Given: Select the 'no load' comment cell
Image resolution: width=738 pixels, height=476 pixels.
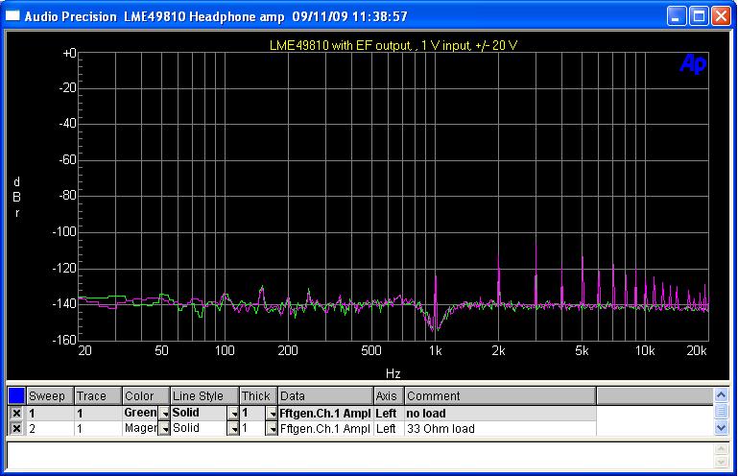Looking at the screenshot, I should point(500,414).
